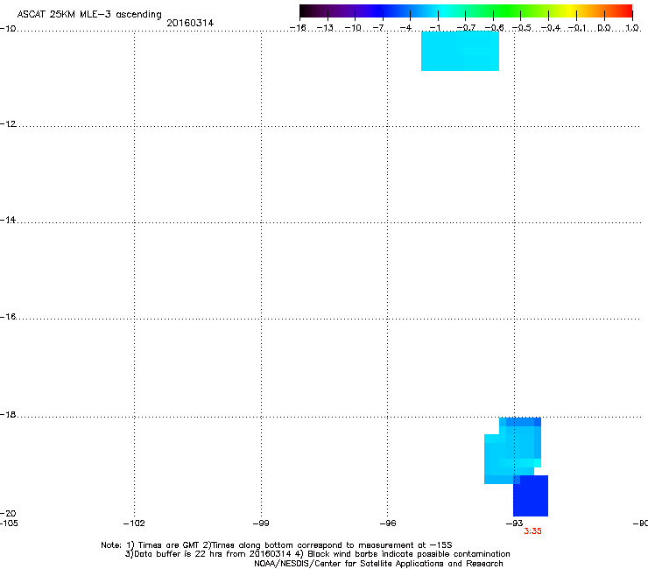Click the color scale label -0.7
Viewport: 648px width, 569px height.
click(x=466, y=28)
